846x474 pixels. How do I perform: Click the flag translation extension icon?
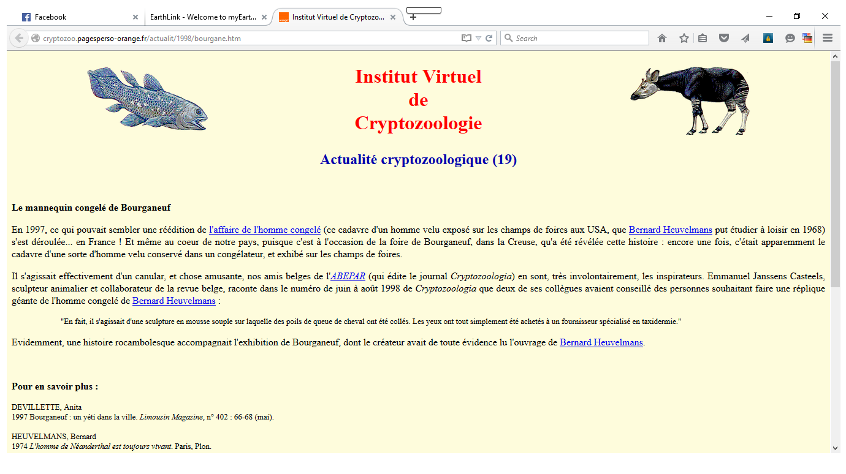click(807, 38)
